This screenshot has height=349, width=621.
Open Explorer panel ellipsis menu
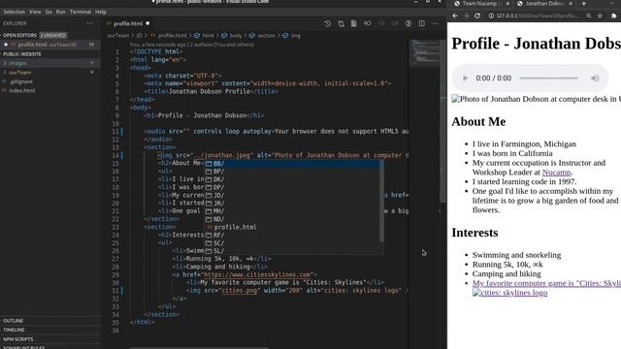pyautogui.click(x=90, y=23)
